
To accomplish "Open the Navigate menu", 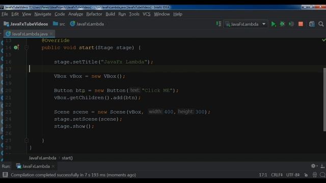I will [x=43, y=14].
